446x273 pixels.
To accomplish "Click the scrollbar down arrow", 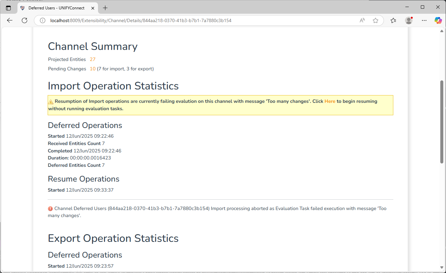I will (x=442, y=267).
